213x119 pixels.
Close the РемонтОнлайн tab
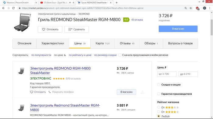pyautogui.click(x=36, y=2)
